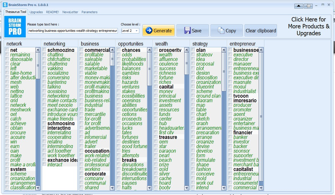Click 'ventures' in the opportunities list
The width and height of the screenshot is (335, 195).
tap(130, 87)
